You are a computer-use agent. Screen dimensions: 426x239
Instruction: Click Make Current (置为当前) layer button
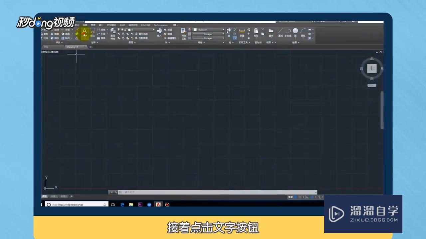[x=141, y=34]
